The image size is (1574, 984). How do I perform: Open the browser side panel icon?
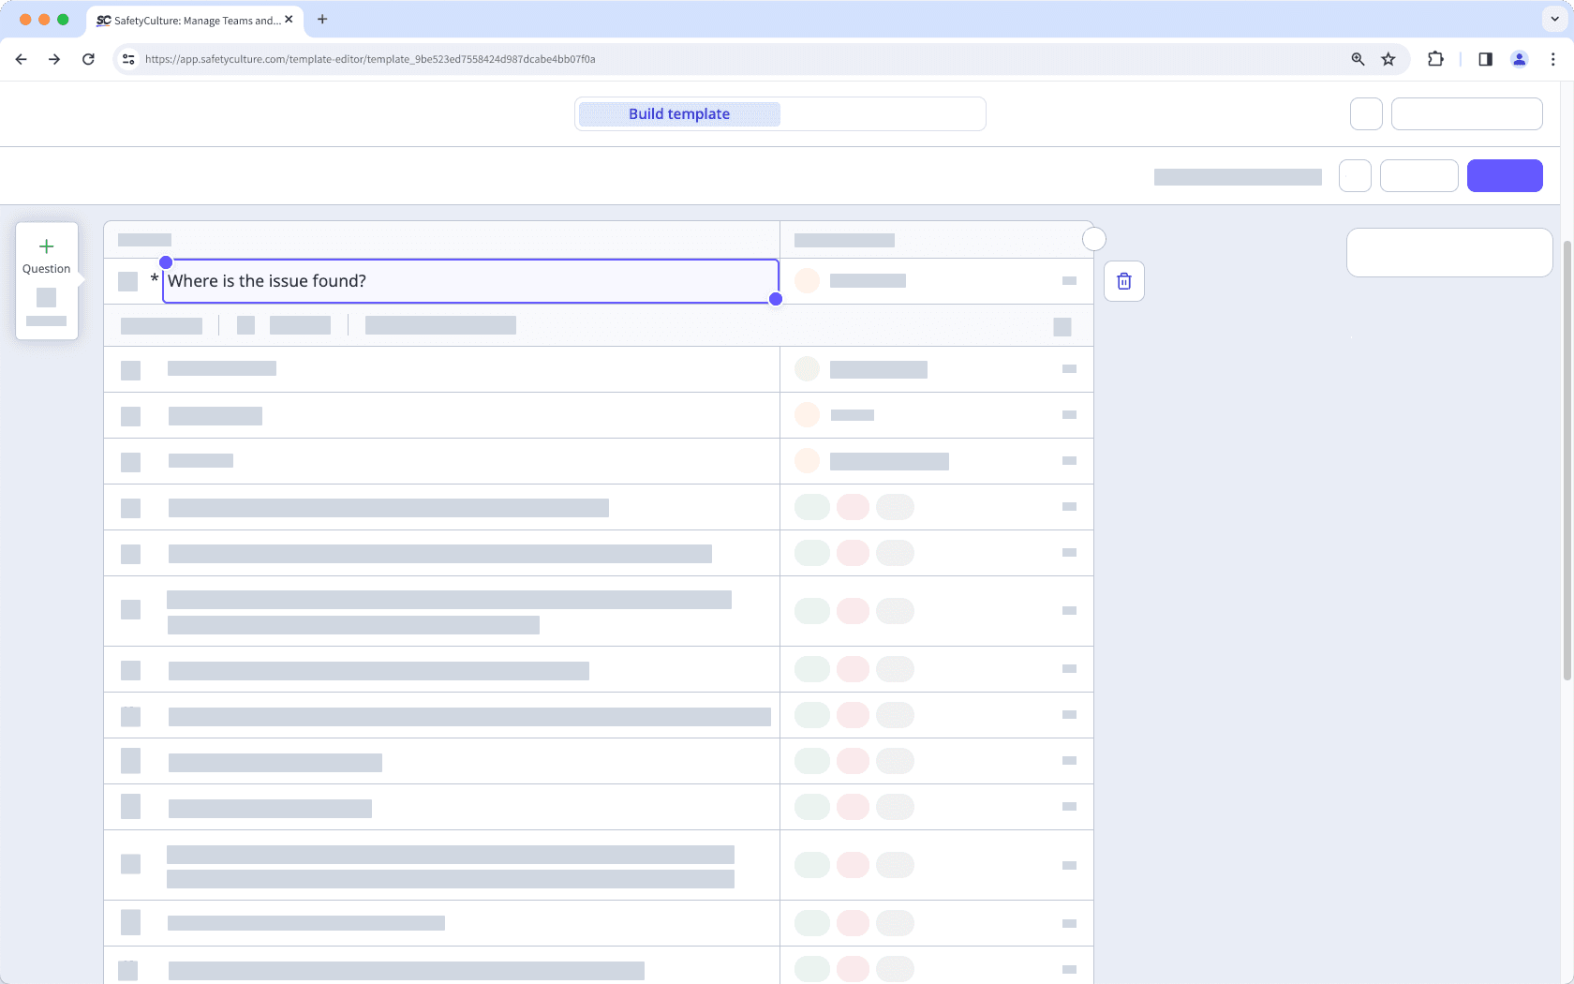(1484, 58)
